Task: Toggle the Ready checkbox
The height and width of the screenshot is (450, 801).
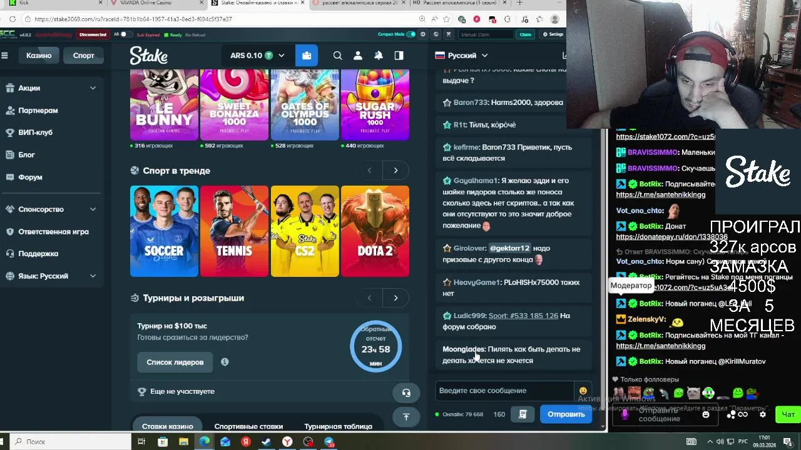Action: pos(166,35)
